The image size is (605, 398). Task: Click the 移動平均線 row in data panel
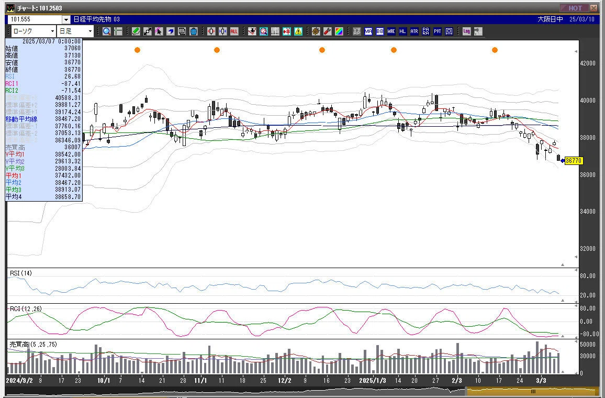tap(43, 119)
